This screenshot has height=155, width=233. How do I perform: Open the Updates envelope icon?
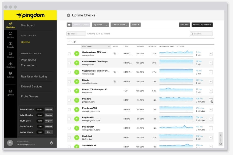[x=10, y=92]
